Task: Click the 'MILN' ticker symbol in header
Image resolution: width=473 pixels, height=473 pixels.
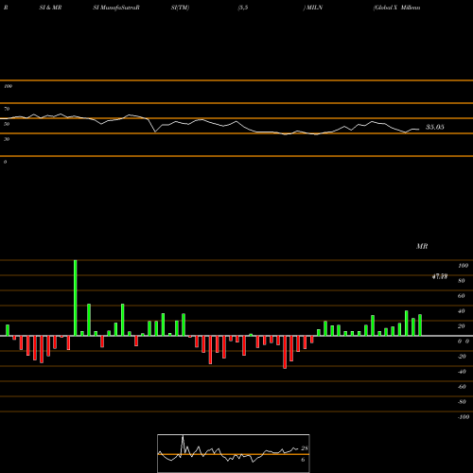Action: [x=314, y=8]
